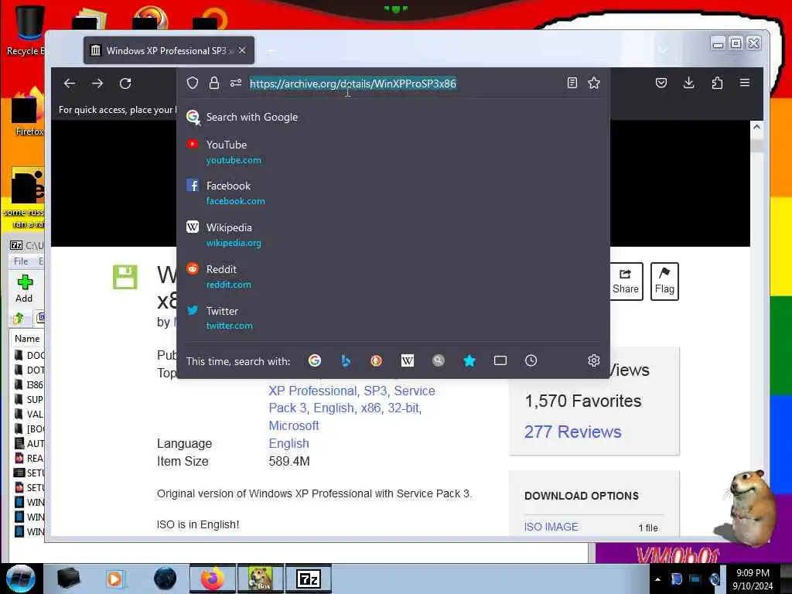Search this time with the gray magnifier engine
Image resolution: width=792 pixels, height=594 pixels.
[439, 360]
